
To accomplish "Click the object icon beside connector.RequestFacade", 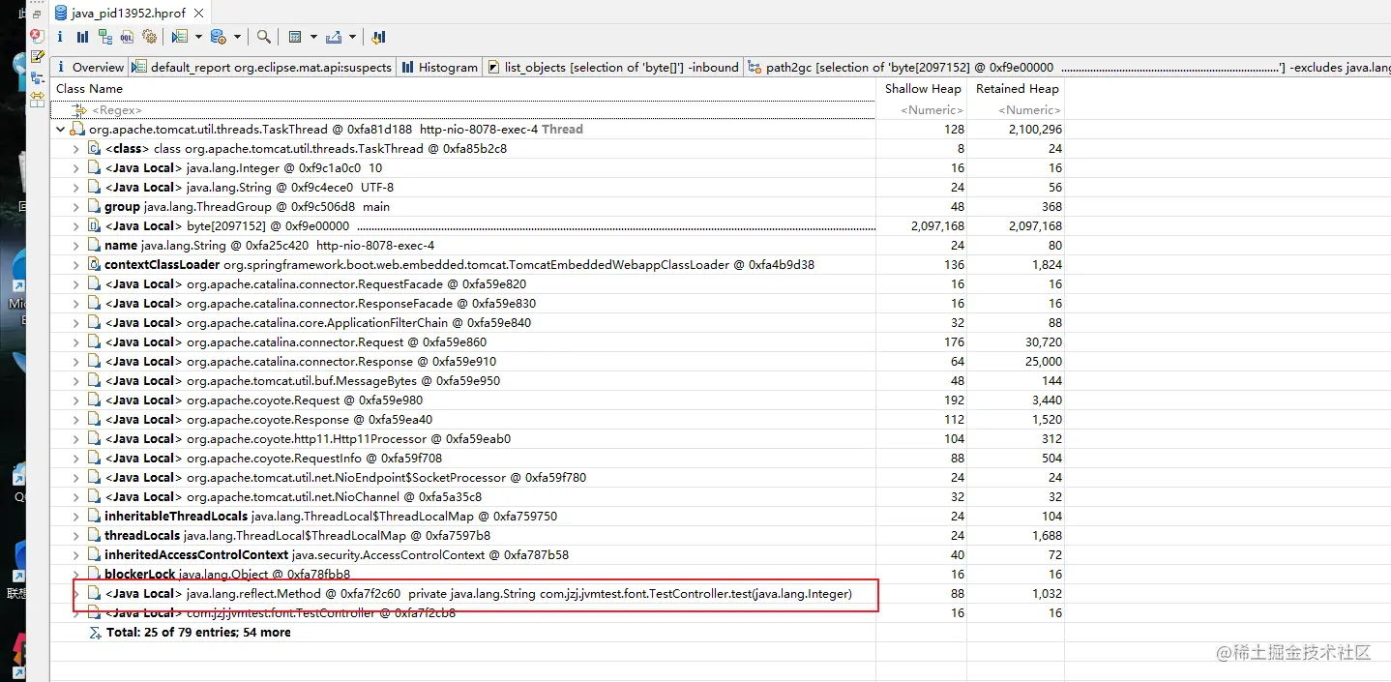I will pos(94,283).
